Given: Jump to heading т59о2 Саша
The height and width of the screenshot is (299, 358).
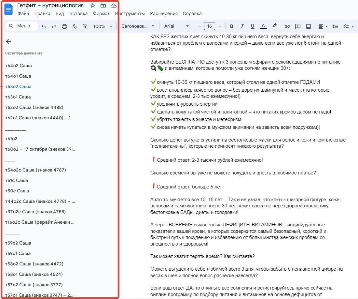Looking at the screenshot, I should (x=18, y=243).
